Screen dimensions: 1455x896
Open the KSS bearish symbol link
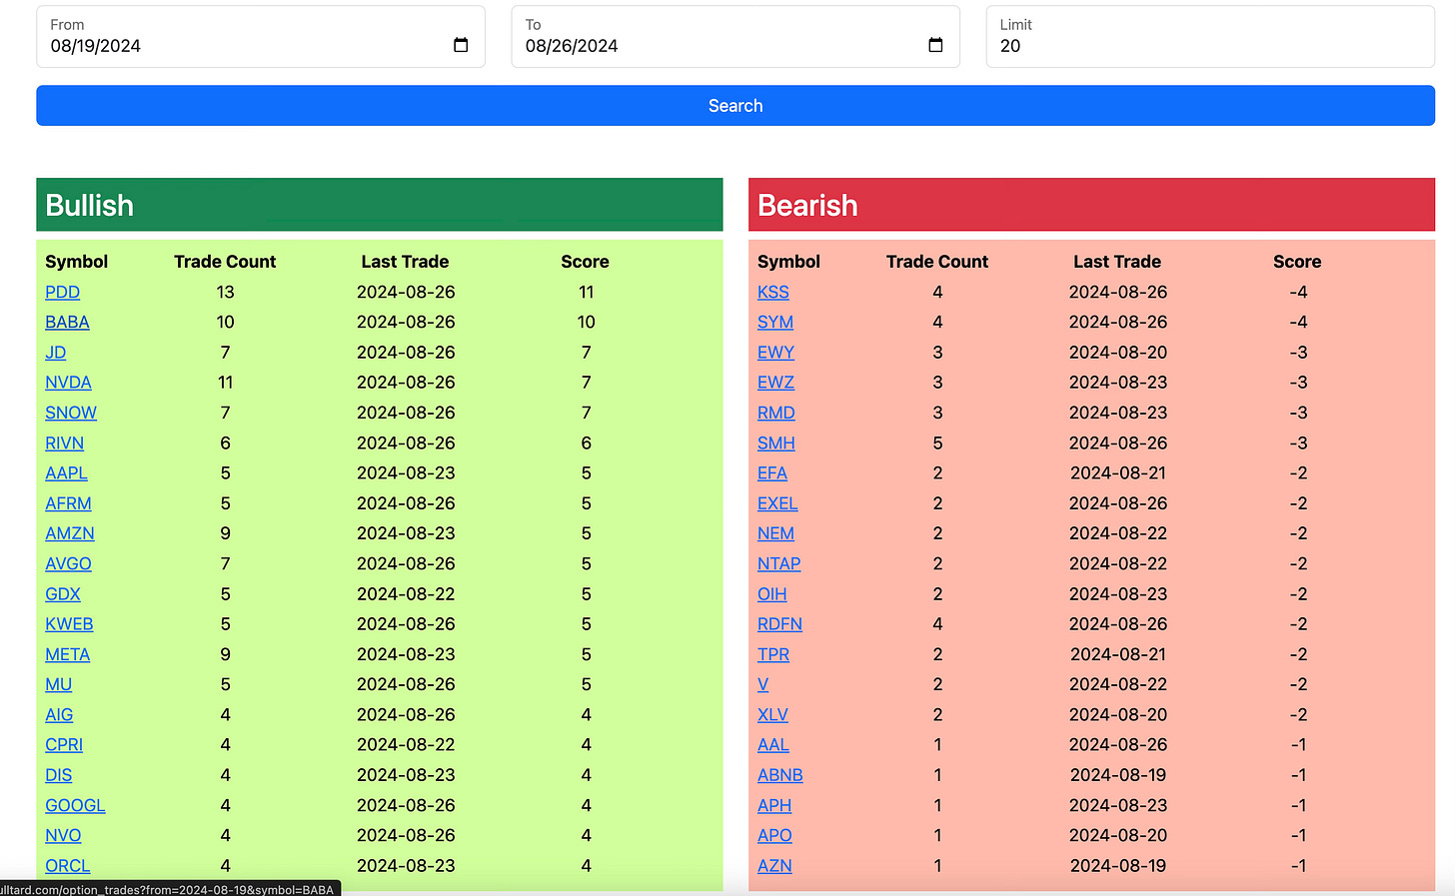tap(773, 292)
